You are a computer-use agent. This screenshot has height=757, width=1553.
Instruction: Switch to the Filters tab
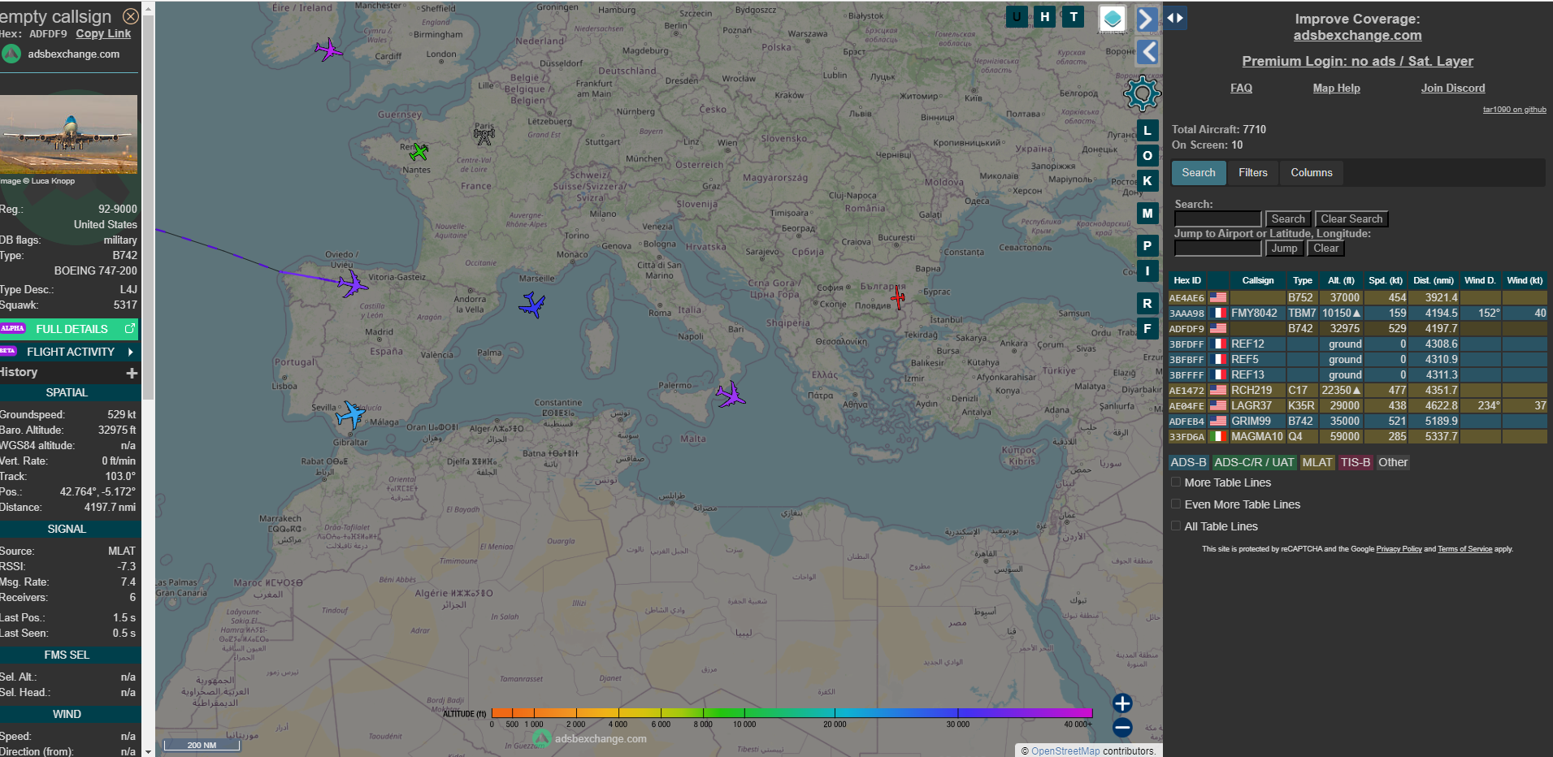tap(1252, 172)
